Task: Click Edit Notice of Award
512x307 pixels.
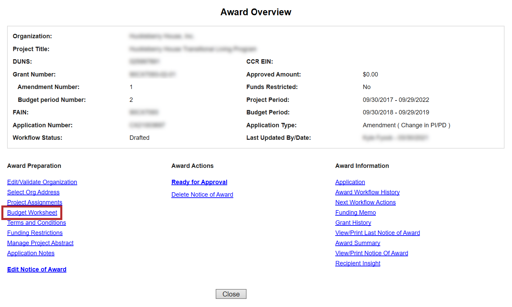Action: coord(37,269)
